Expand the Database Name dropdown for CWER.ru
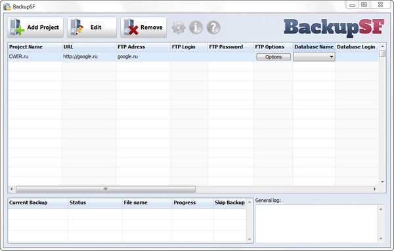 pyautogui.click(x=314, y=56)
